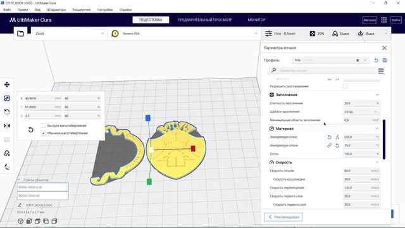Image resolution: width=405 pixels, height=228 pixels.
Task: Collapse the Скорость section
Action: [377, 162]
